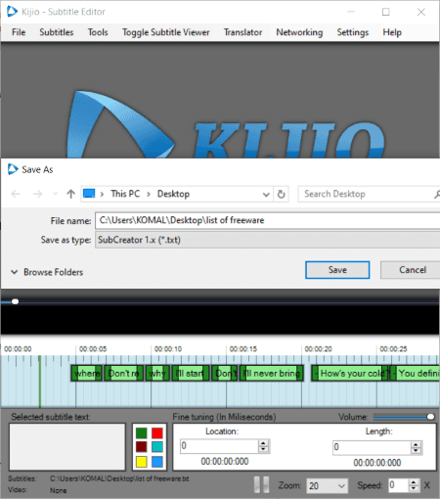This screenshot has height=499, width=440.
Task: Select the 'You defini' subtitle block
Action: click(415, 373)
